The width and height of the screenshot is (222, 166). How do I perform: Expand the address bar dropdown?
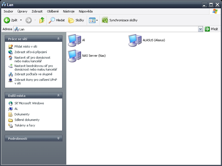point(200,29)
